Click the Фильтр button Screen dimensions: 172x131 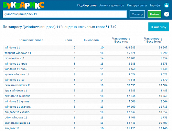(137, 14)
